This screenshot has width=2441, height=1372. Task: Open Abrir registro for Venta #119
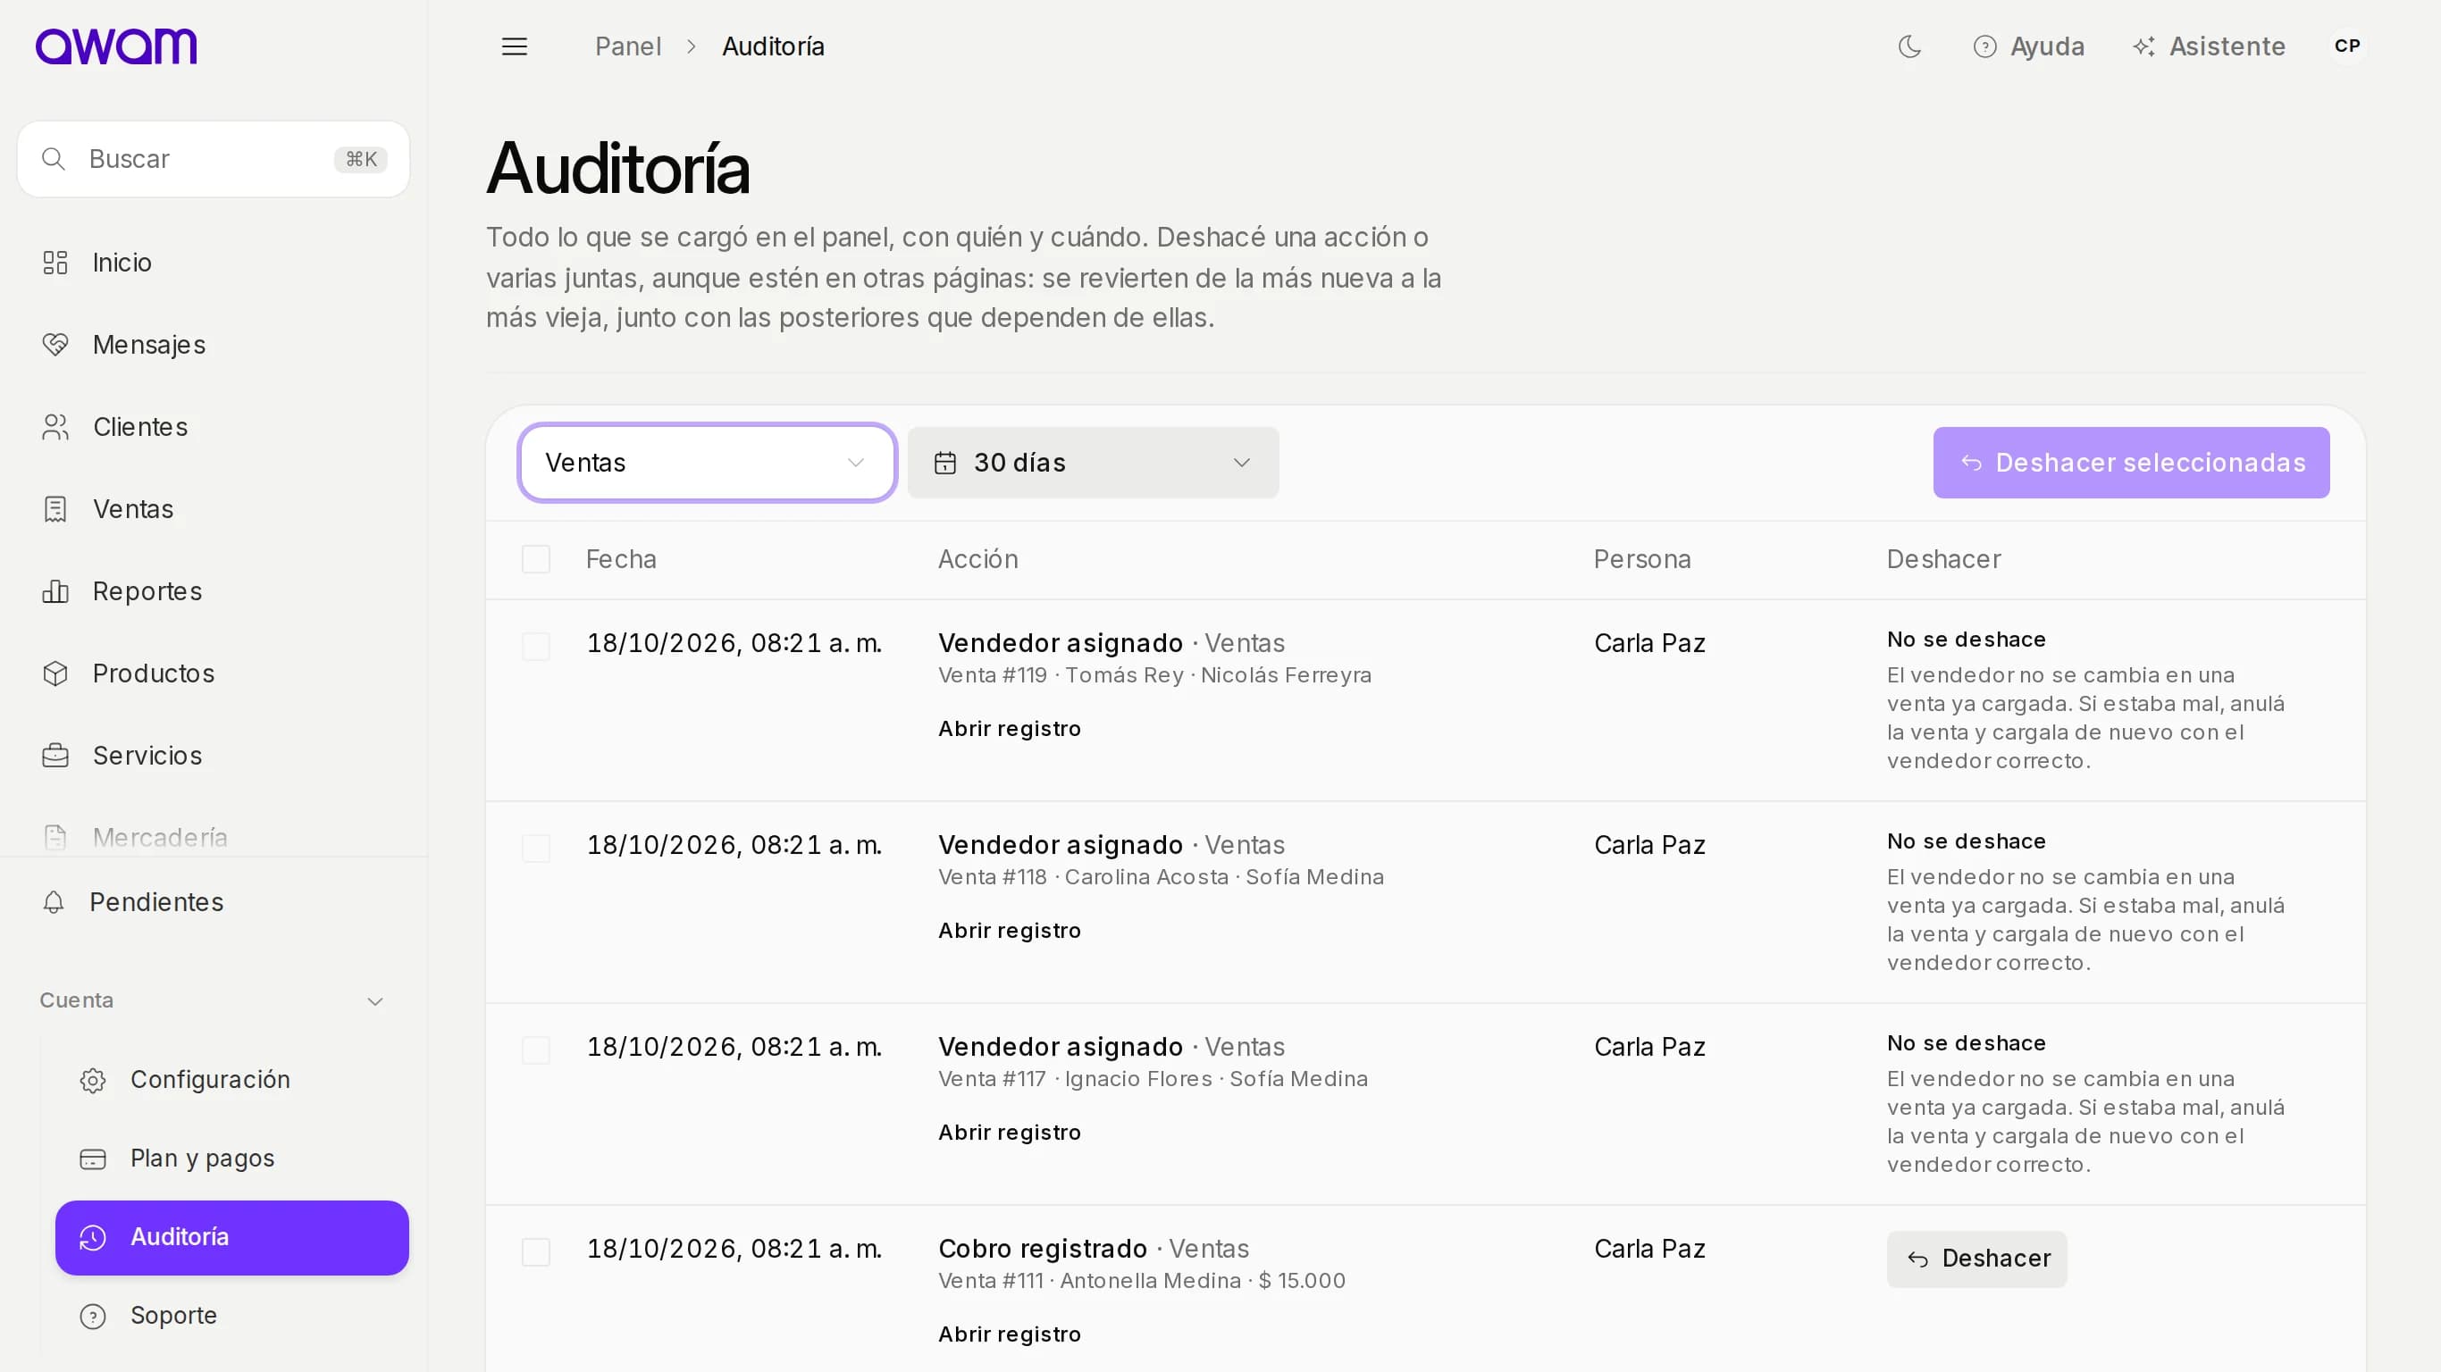pos(1009,729)
